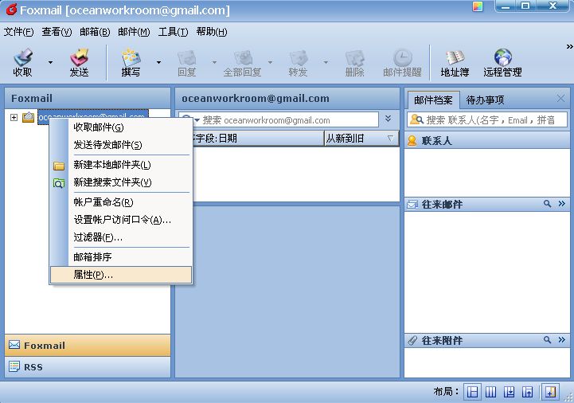Viewport: 574px width, 403px height.
Task: Click the 删除 (Delete) toolbar icon
Action: [x=355, y=63]
